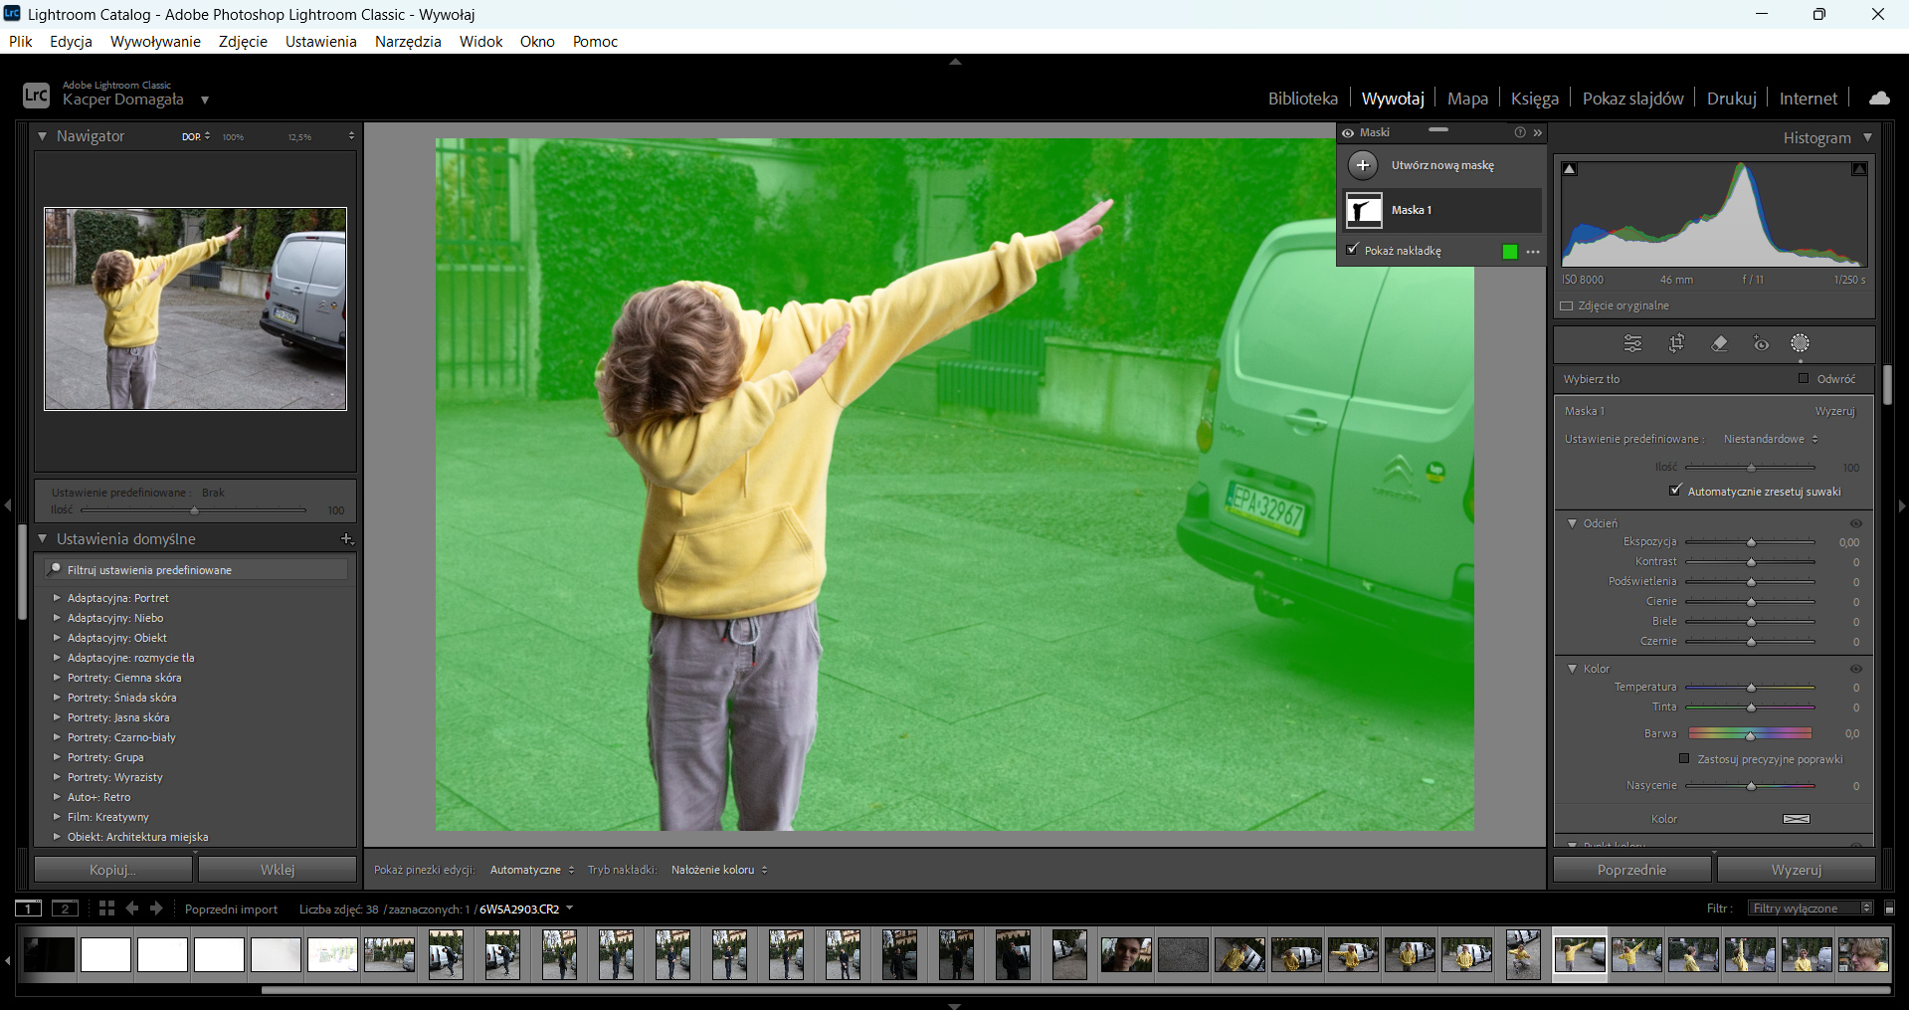Enable the Odwróć checkbox
The image size is (1909, 1010).
[x=1804, y=378]
